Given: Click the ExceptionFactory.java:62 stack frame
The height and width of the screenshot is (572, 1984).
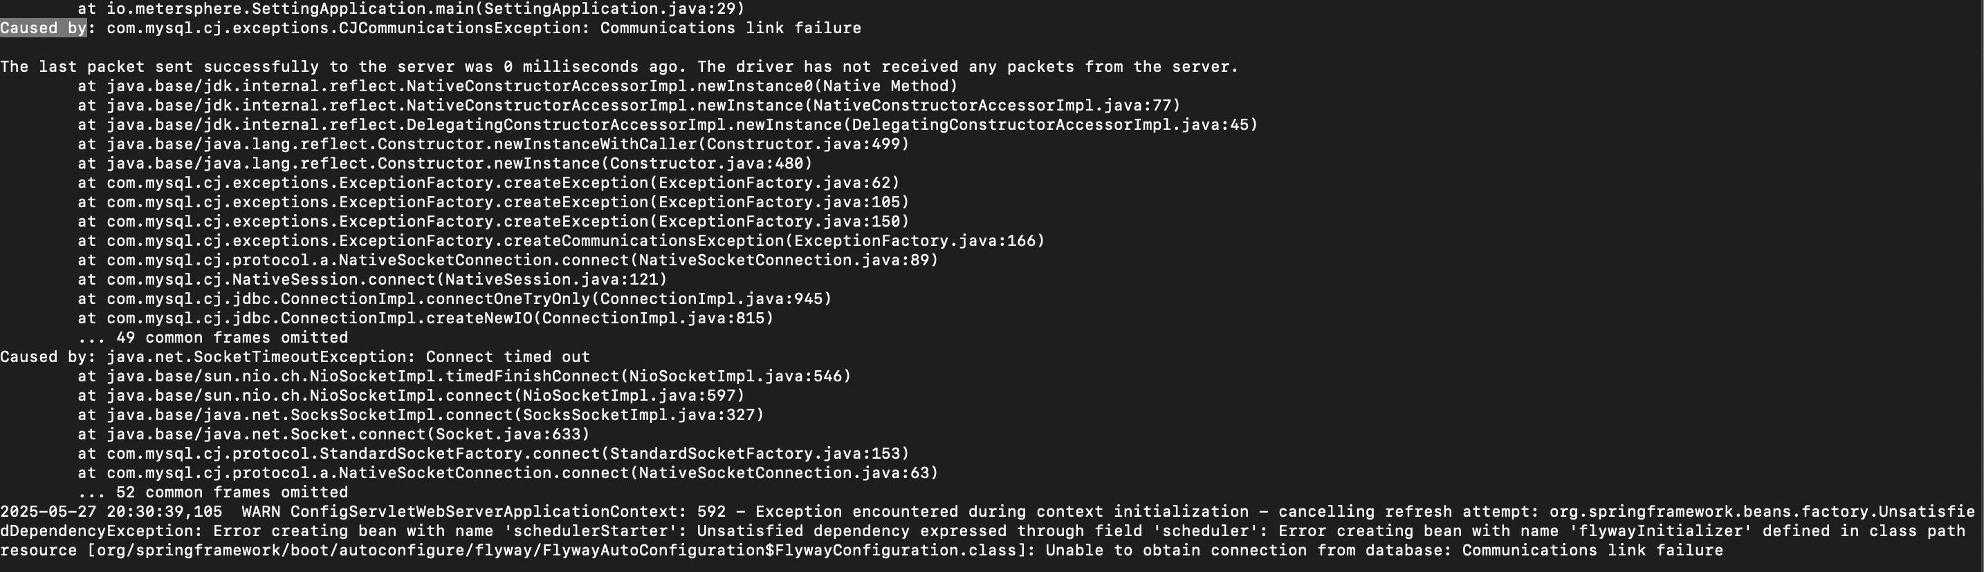Looking at the screenshot, I should pos(488,183).
